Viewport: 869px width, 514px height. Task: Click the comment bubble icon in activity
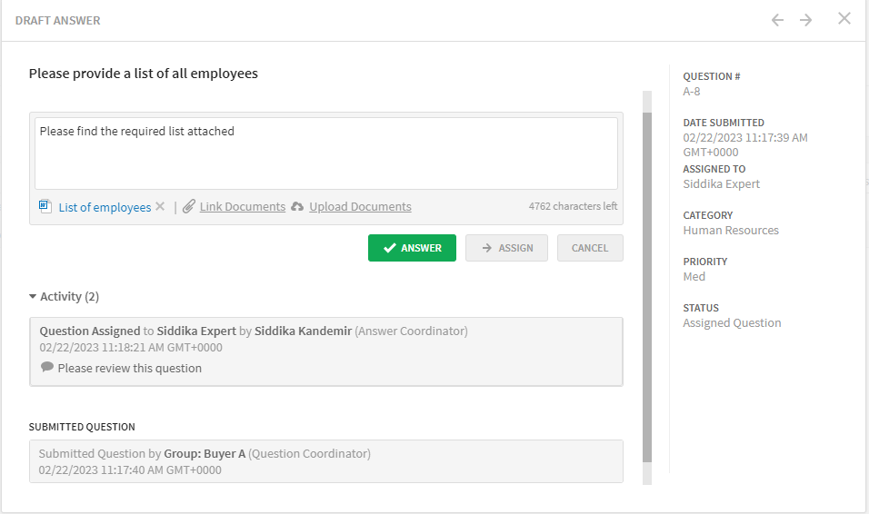click(47, 368)
